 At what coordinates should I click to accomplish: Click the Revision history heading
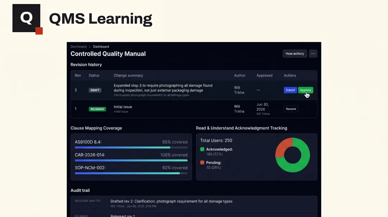pos(86,65)
